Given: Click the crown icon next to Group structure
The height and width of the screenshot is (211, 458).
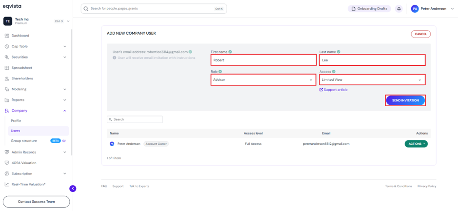Looking at the screenshot, I should (x=64, y=141).
